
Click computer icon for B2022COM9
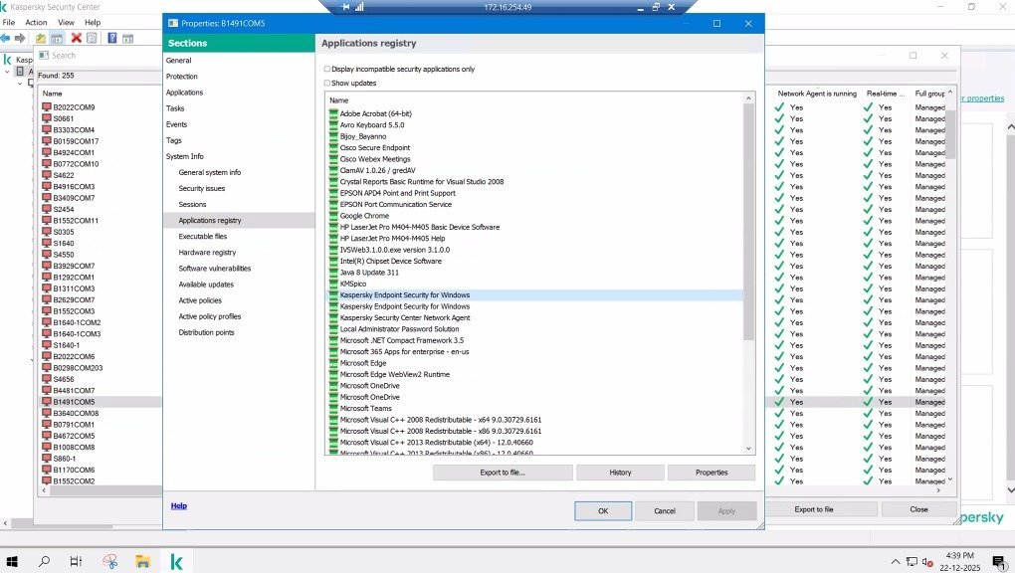(47, 106)
